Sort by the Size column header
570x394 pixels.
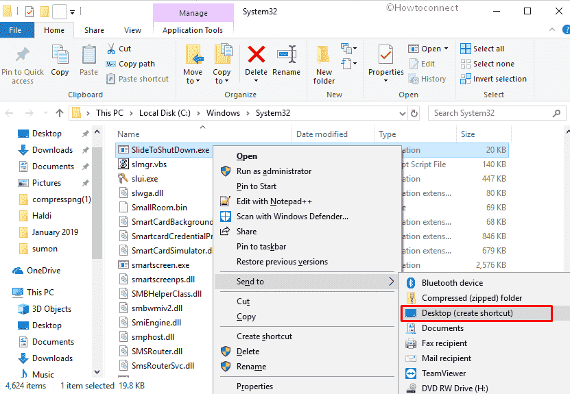click(468, 134)
